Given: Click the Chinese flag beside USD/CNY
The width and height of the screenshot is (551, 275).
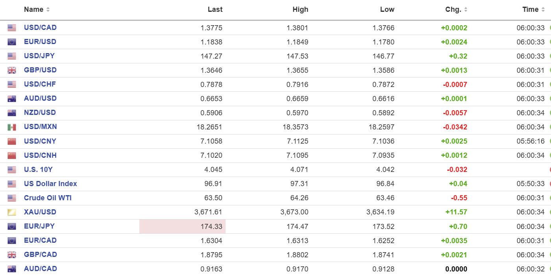Looking at the screenshot, I should coord(12,141).
